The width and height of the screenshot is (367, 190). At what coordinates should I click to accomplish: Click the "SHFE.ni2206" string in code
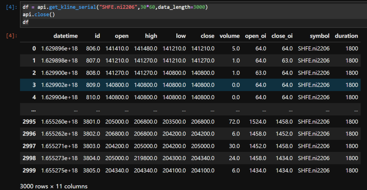tap(118, 7)
